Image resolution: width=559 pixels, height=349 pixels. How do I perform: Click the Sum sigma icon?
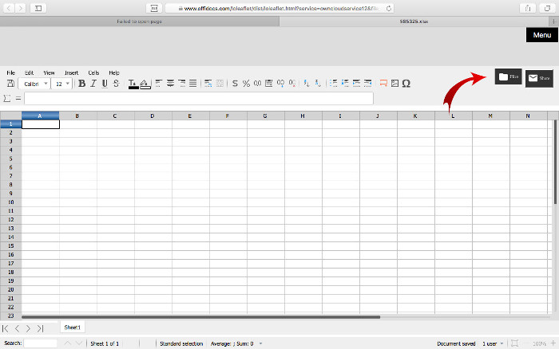pos(7,99)
